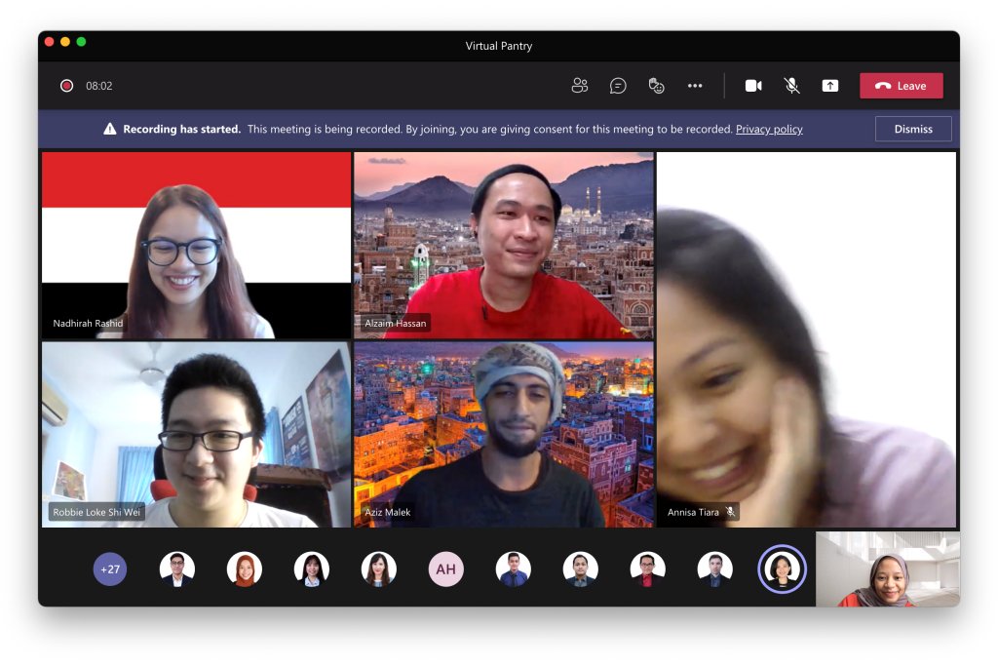The width and height of the screenshot is (998, 666).
Task: Click the Alzaim Hassan name label
Action: coord(396,323)
